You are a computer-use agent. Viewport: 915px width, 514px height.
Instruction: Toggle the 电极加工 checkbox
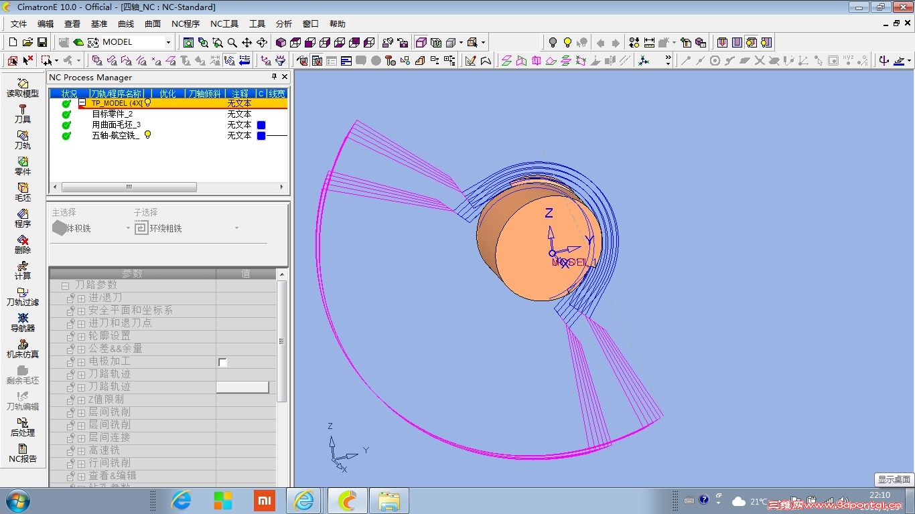click(x=223, y=362)
